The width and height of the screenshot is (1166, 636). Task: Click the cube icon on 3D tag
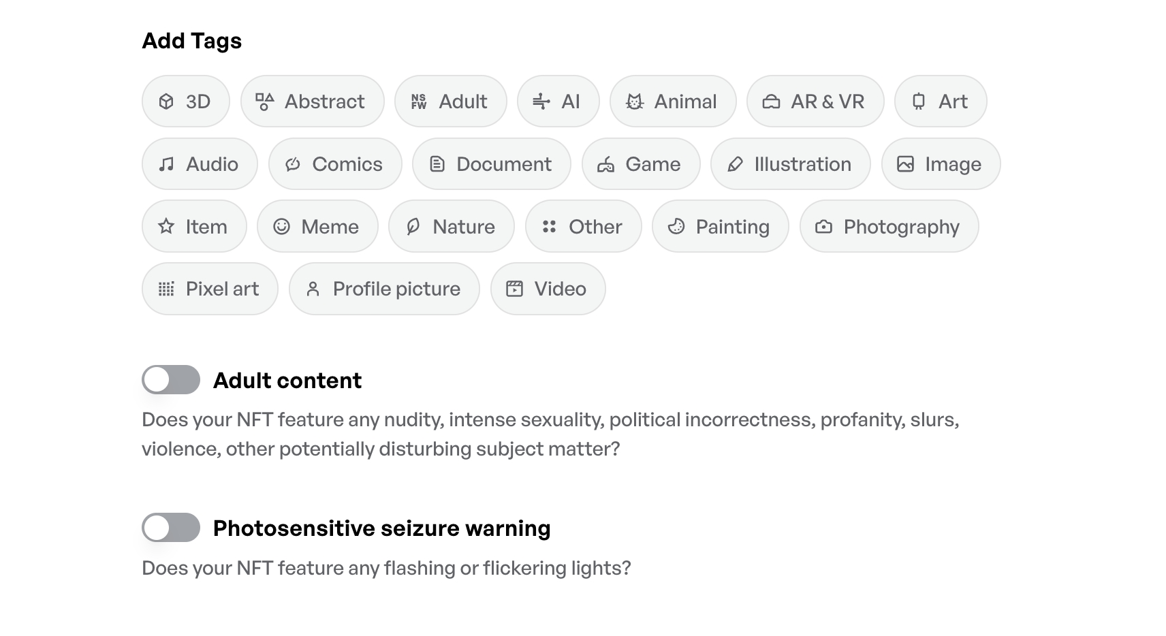pos(166,101)
